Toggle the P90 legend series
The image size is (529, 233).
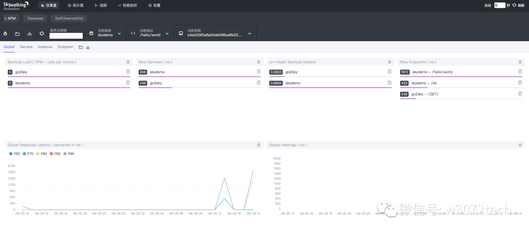click(x=42, y=154)
